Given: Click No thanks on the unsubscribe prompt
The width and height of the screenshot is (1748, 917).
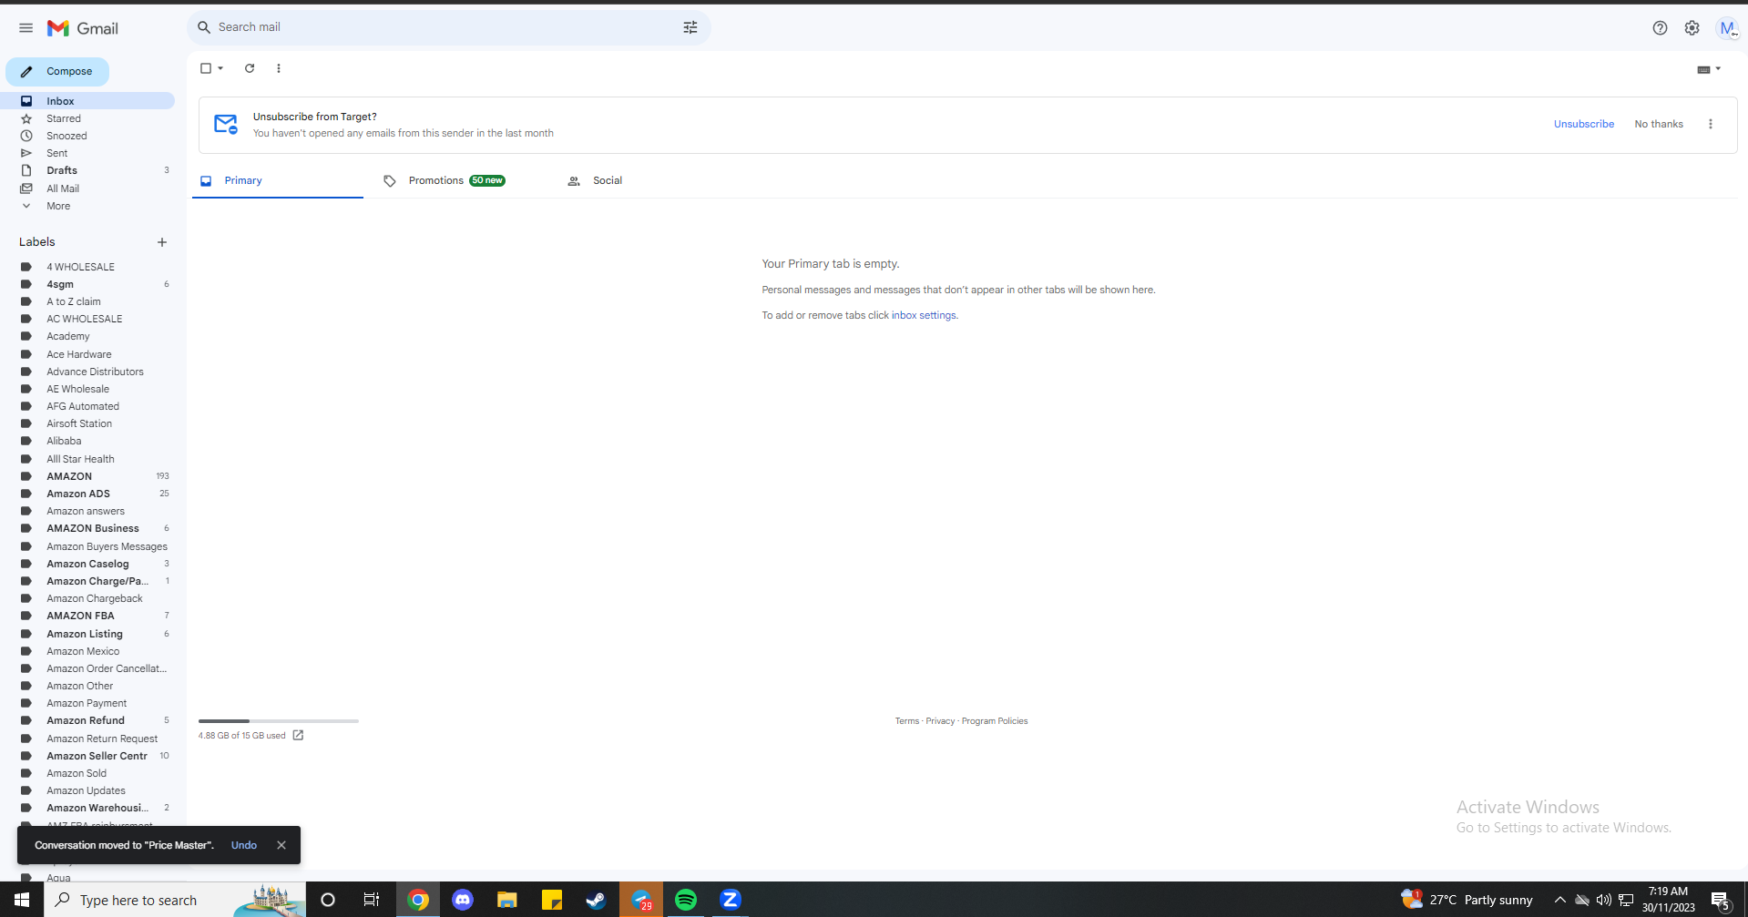Looking at the screenshot, I should click(1659, 124).
